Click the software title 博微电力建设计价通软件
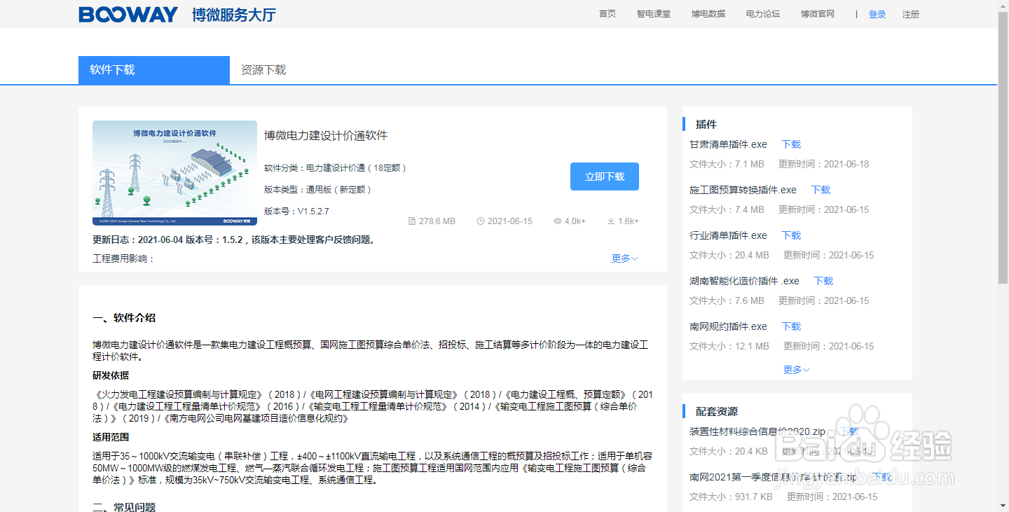Screen dimensions: 1009x512 tap(326, 136)
